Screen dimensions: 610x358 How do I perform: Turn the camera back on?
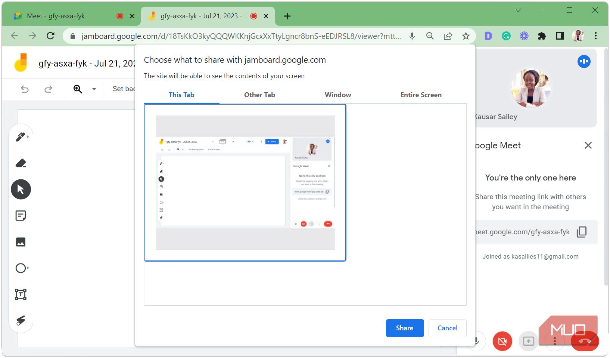tap(502, 341)
